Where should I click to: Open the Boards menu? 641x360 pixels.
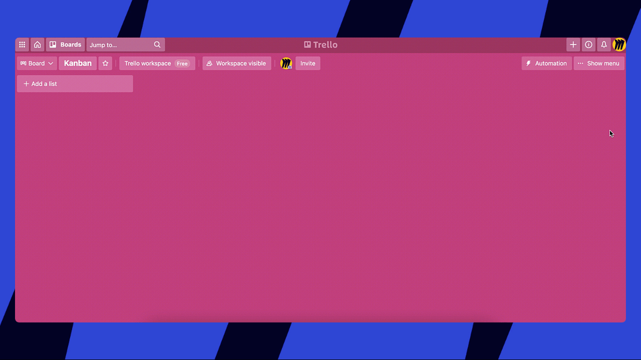point(65,44)
